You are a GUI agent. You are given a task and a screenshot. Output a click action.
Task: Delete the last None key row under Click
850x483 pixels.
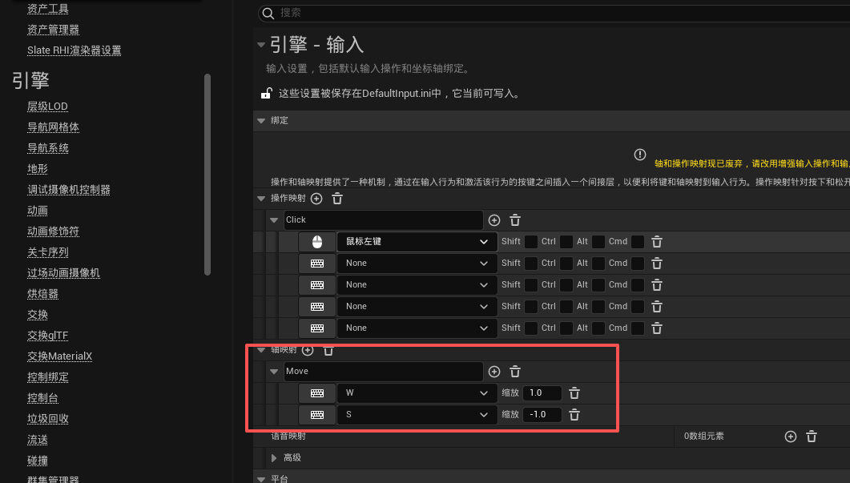(656, 328)
